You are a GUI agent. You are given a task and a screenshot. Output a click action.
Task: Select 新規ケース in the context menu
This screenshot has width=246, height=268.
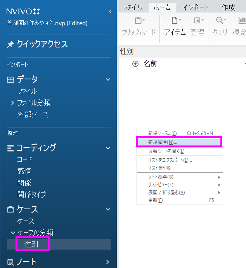pos(162,133)
